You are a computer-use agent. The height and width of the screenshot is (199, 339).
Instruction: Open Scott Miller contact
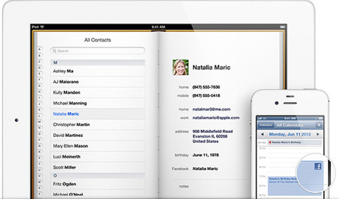[97, 167]
